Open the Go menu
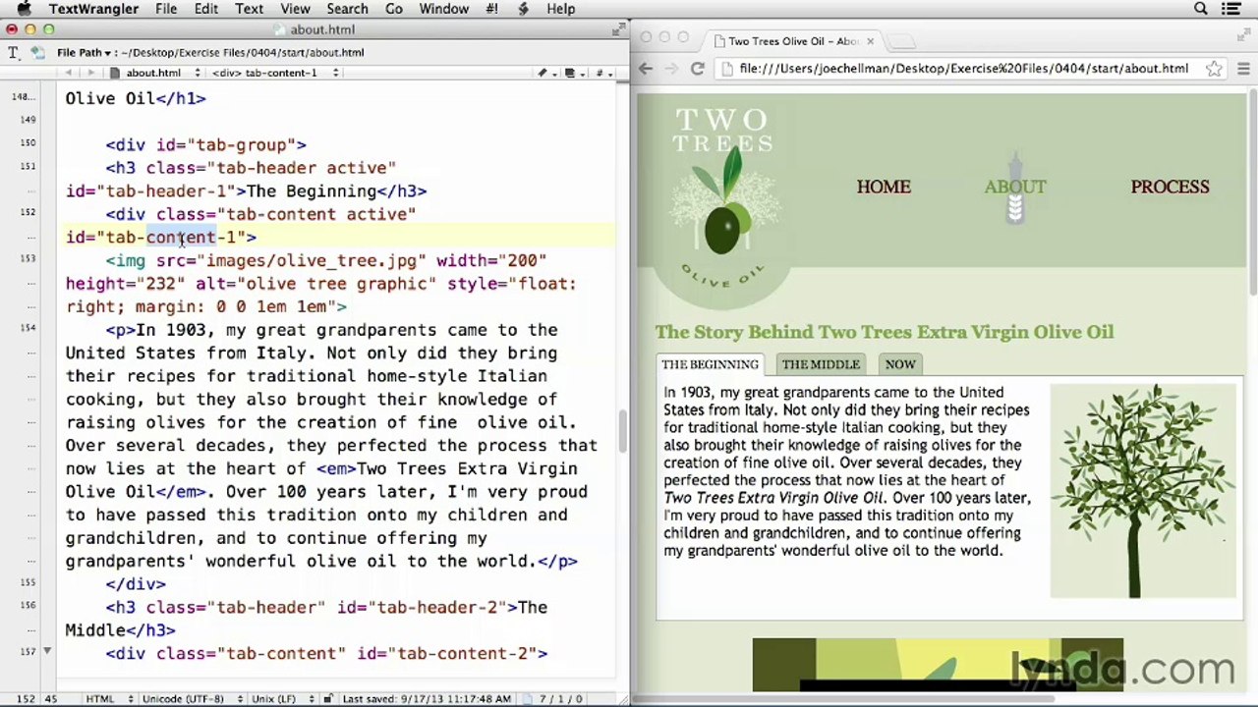1258x707 pixels. click(394, 9)
